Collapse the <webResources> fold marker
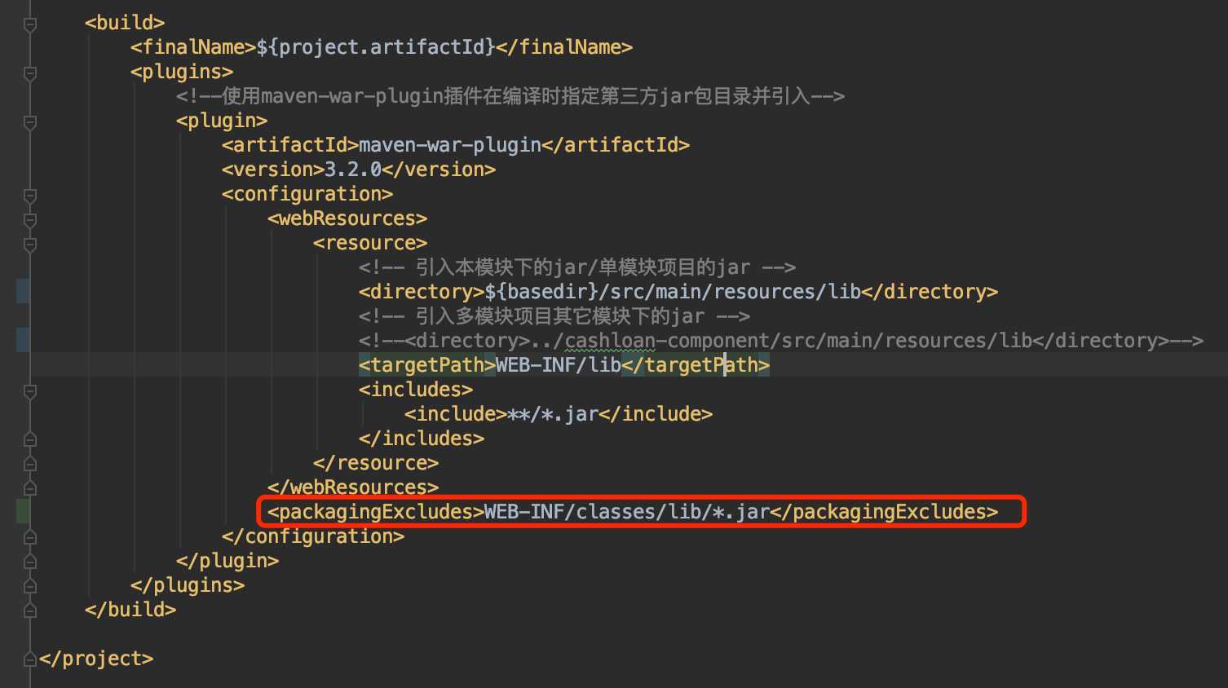Image resolution: width=1228 pixels, height=688 pixels. pos(30,220)
